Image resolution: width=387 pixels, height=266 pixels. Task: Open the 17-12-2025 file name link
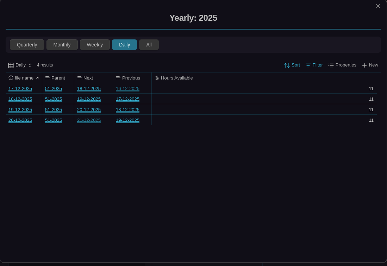pos(20,89)
